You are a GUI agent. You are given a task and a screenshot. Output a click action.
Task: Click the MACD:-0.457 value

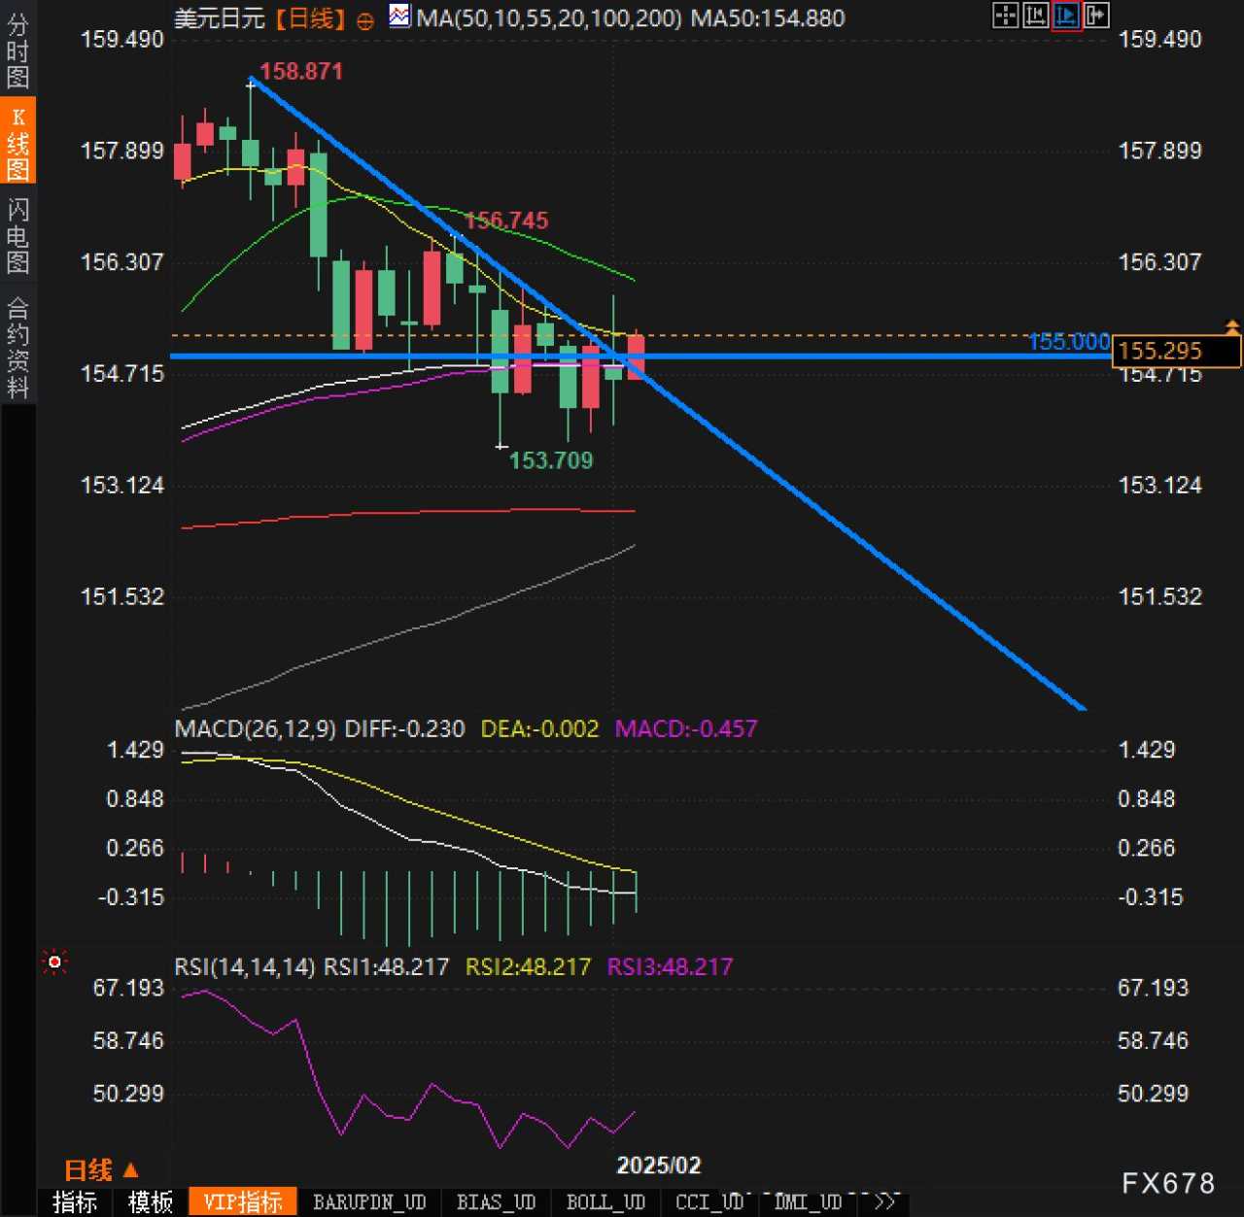686,728
